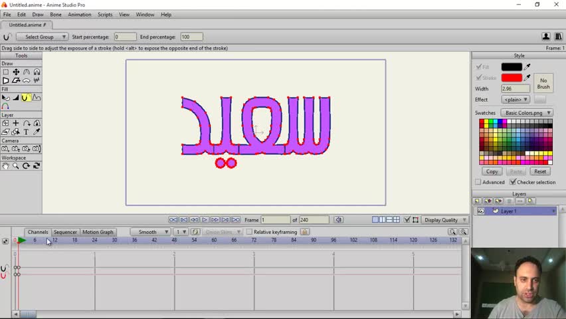
Task: Choose the Hide Edge tool with colored arc
Action: [5, 106]
